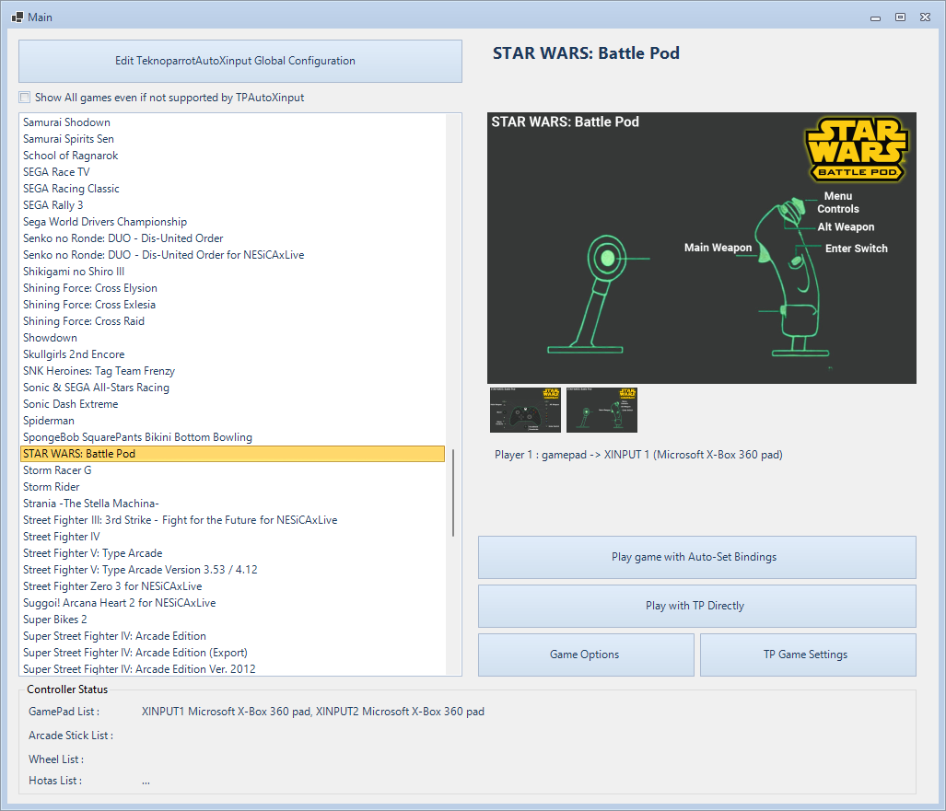Open Edit TeknoparrotAutoXinput Global Configuration
This screenshot has width=946, height=811.
240,61
